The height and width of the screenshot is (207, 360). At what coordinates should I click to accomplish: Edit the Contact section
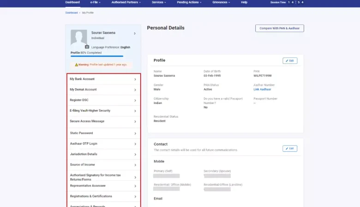[290, 149]
